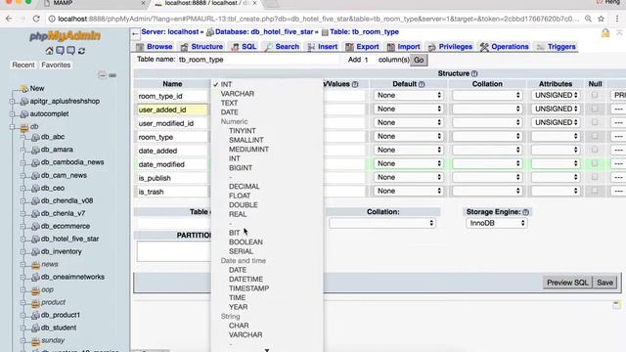This screenshot has width=626, height=352.
Task: Click the reload navigation panel icon
Action: [82, 51]
